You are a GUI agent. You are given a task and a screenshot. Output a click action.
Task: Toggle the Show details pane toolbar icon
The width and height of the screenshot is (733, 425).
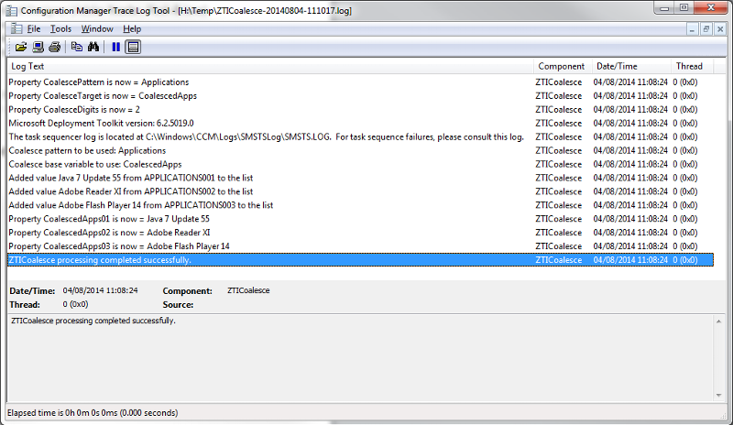coord(133,47)
